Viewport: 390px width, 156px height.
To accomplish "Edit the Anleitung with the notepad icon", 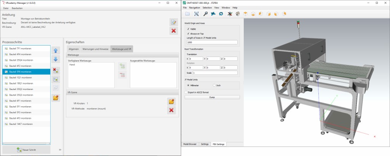I will point(174,22).
